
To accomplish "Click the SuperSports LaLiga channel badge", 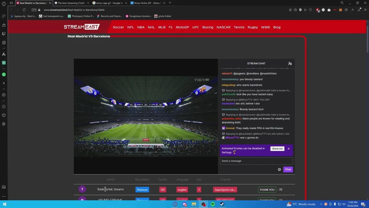I will point(225,190).
